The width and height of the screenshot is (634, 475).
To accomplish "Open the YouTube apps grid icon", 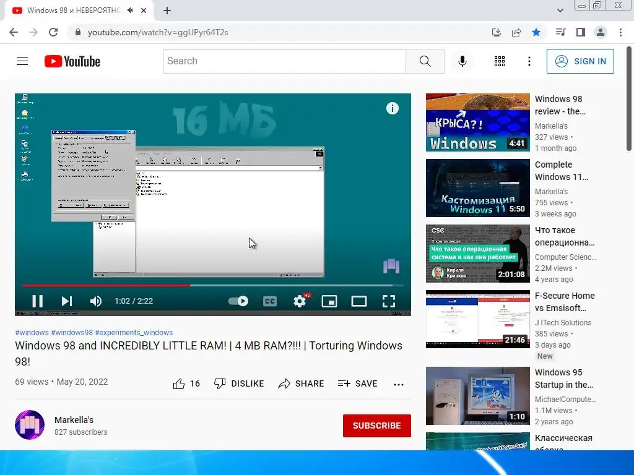I will 500,61.
